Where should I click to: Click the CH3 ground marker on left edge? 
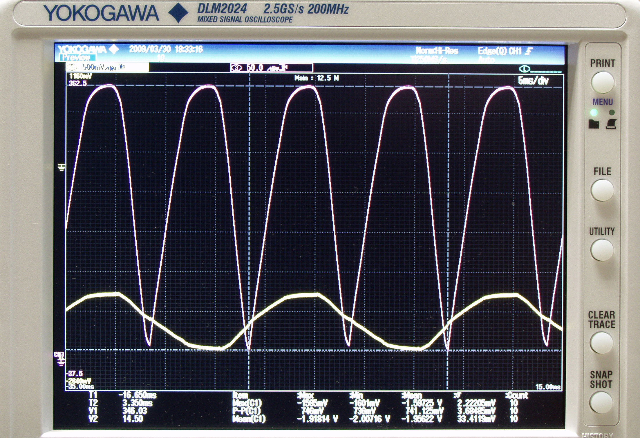click(x=60, y=359)
